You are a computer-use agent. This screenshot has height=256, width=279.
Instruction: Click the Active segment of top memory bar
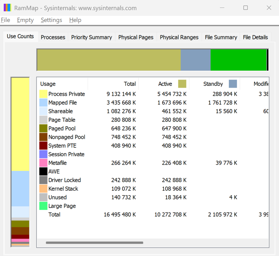(x=109, y=60)
